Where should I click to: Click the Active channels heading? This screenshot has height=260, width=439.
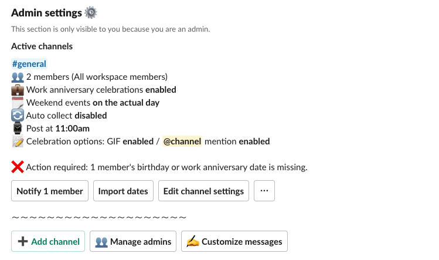(42, 46)
